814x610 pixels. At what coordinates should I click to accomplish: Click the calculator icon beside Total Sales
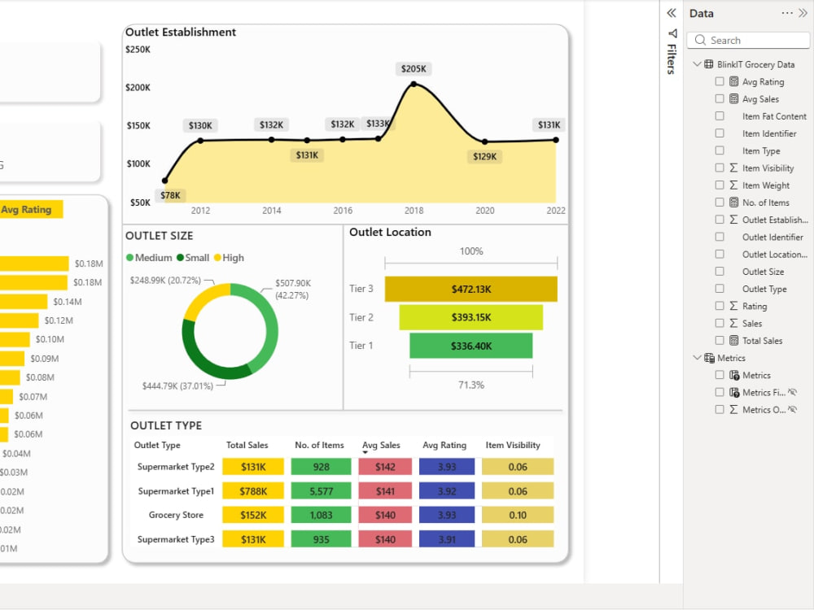[x=733, y=340]
